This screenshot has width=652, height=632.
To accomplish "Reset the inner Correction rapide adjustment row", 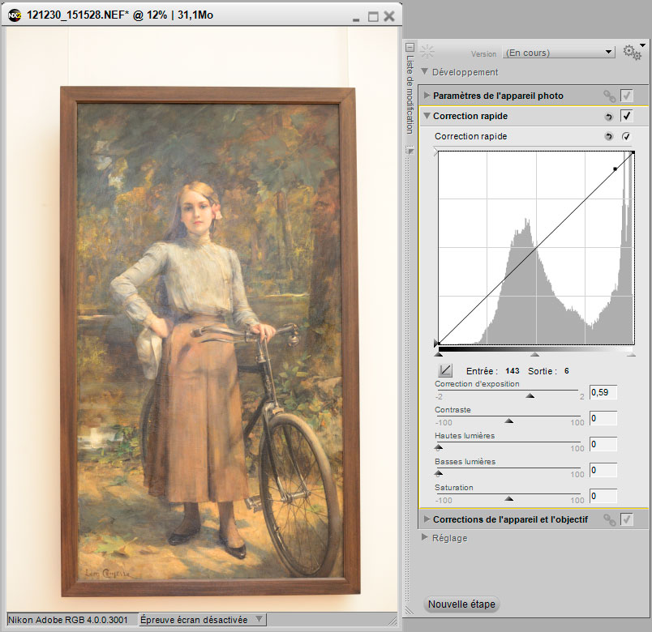I will click(x=609, y=136).
